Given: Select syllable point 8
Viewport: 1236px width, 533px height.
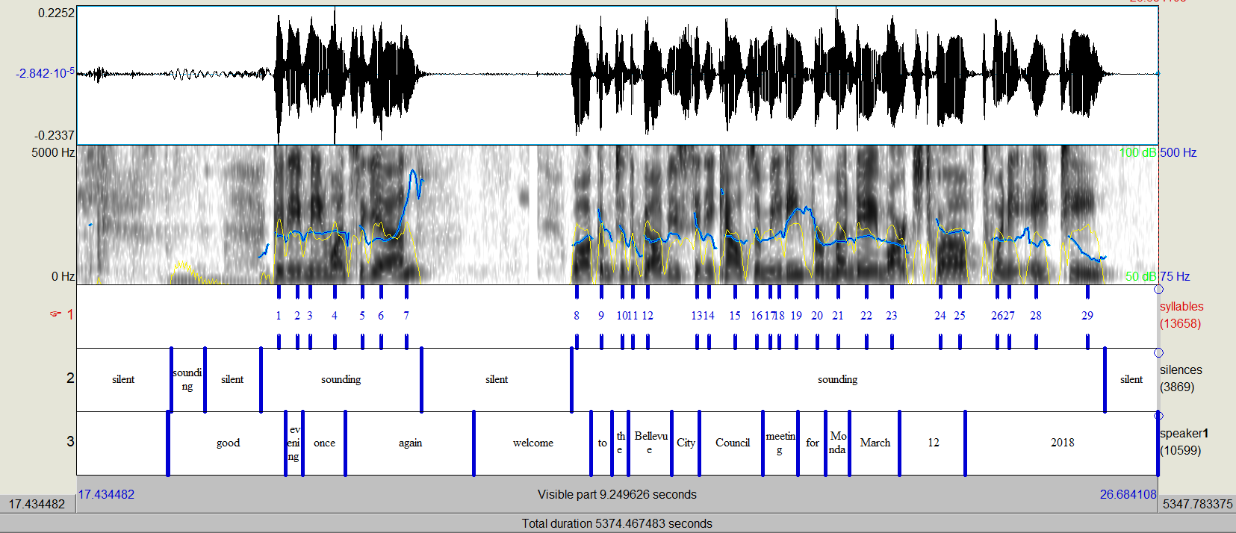Looking at the screenshot, I should 577,316.
